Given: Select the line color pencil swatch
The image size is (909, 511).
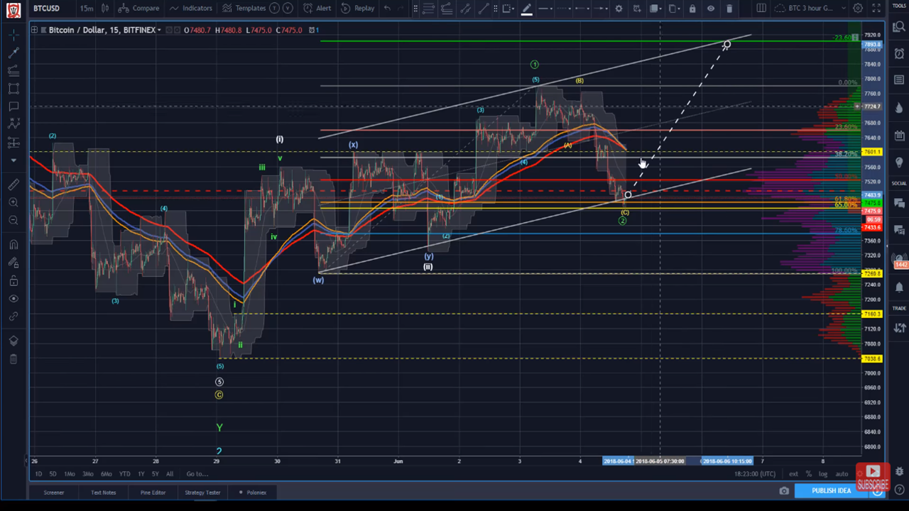Looking at the screenshot, I should pos(526,9).
